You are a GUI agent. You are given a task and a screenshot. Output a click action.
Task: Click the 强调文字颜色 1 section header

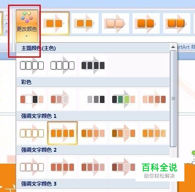click(x=93, y=116)
